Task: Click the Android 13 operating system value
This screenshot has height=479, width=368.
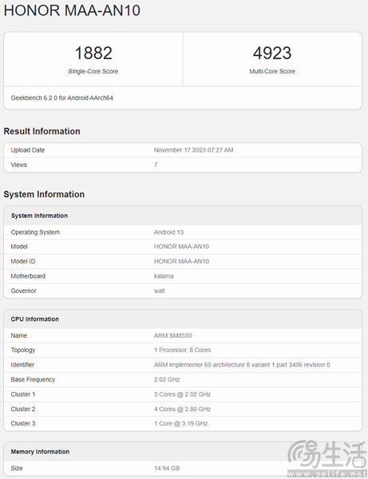Action: [x=168, y=232]
